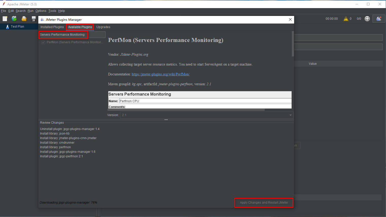Image resolution: width=386 pixels, height=217 pixels.
Task: Select PerfMon (Servers Performance Monitoring) list row
Action: 72,42
